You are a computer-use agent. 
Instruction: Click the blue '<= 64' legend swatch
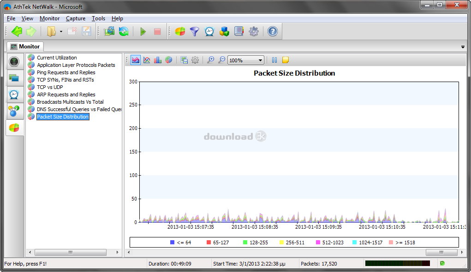pos(172,242)
